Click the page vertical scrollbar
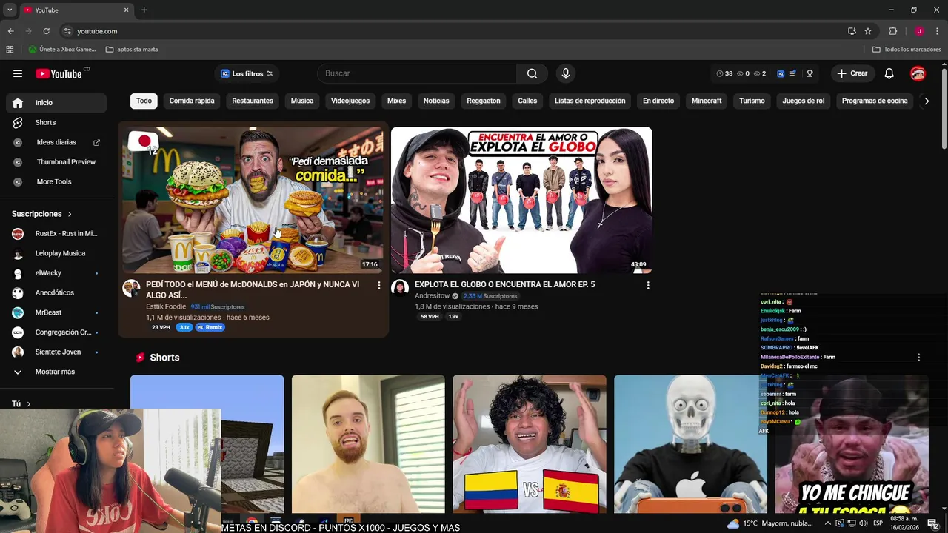This screenshot has height=533, width=948. (944, 107)
